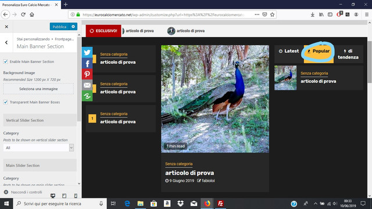Disable Enable Main Banner Section checkbox
372x209 pixels.
click(5, 62)
